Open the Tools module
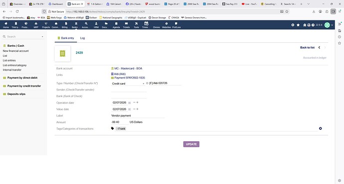Screen dimensions: 344x184 coord(136,25)
